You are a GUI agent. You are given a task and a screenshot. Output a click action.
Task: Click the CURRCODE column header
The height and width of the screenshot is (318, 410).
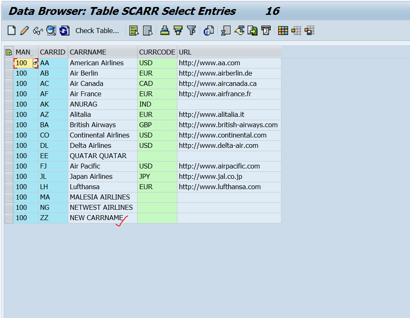(x=157, y=52)
